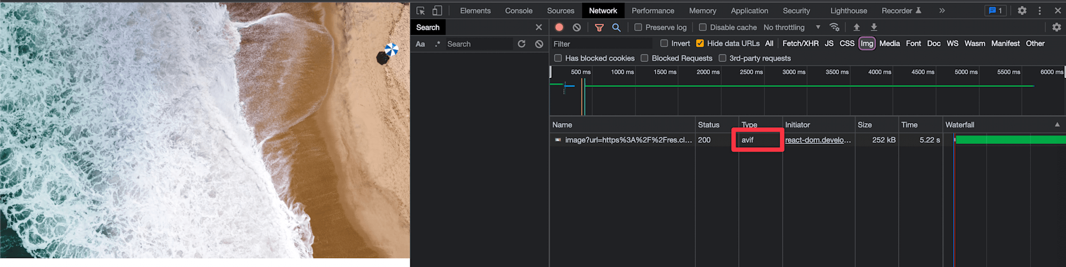Screen dimensions: 1066x267
Task: Activate the inspect element picker icon
Action: [421, 11]
